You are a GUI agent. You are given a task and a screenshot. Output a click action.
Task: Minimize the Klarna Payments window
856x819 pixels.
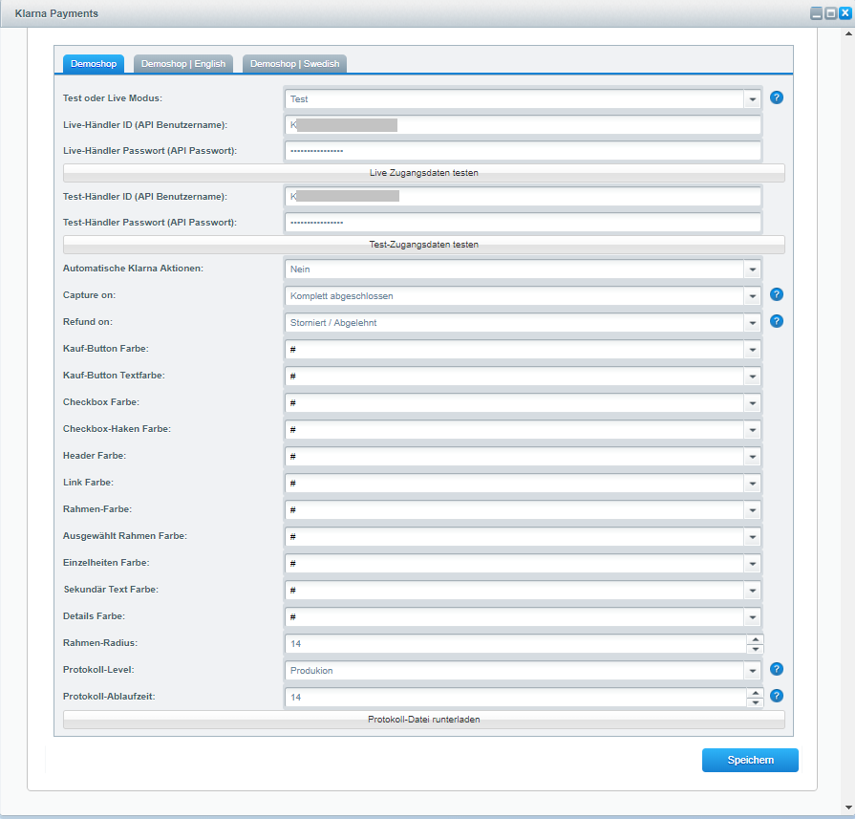816,13
